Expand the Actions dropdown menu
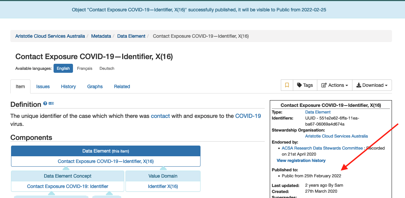 click(335, 85)
